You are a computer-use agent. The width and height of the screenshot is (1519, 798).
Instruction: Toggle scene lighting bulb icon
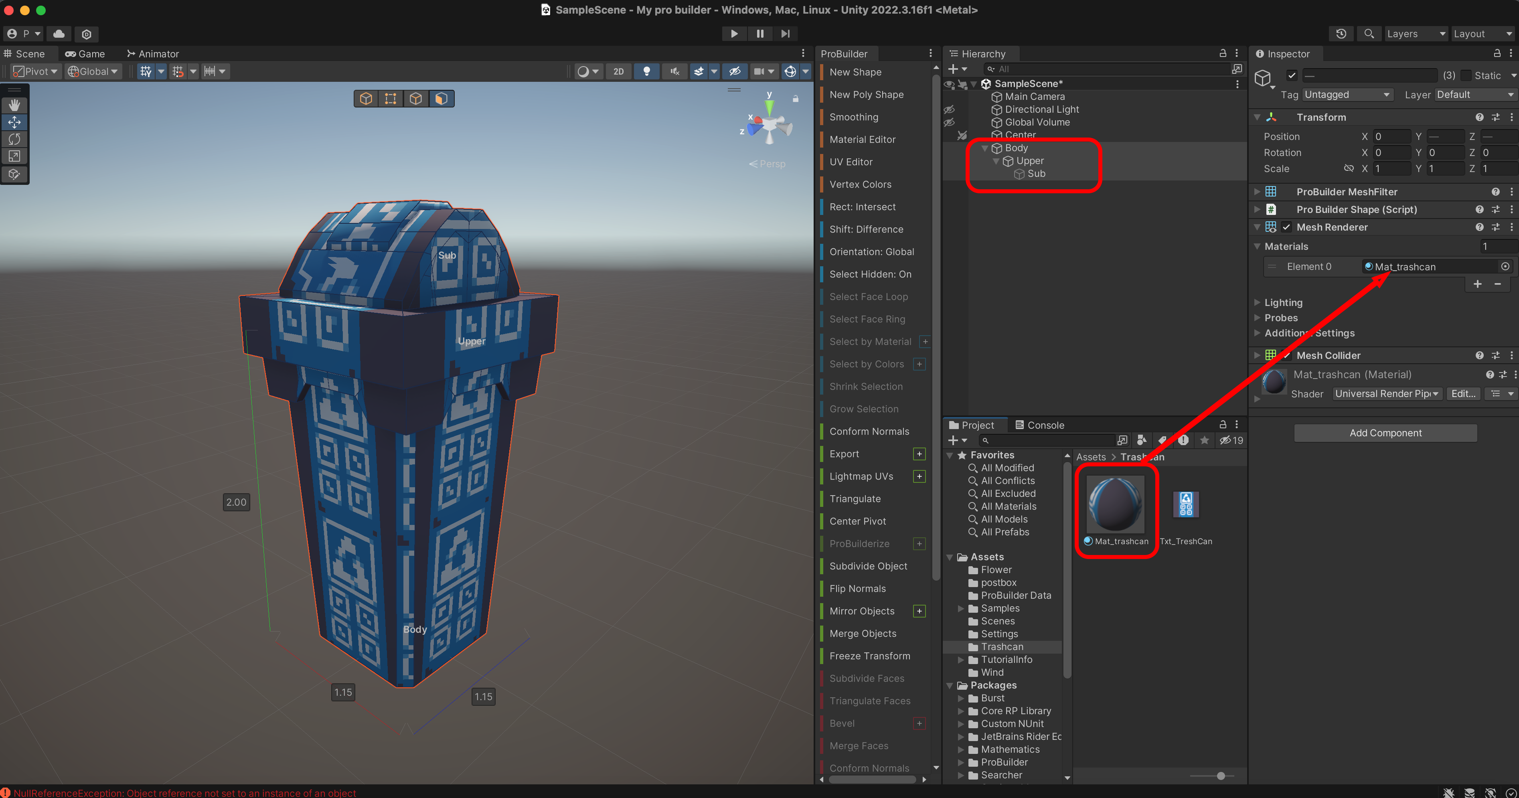point(647,71)
